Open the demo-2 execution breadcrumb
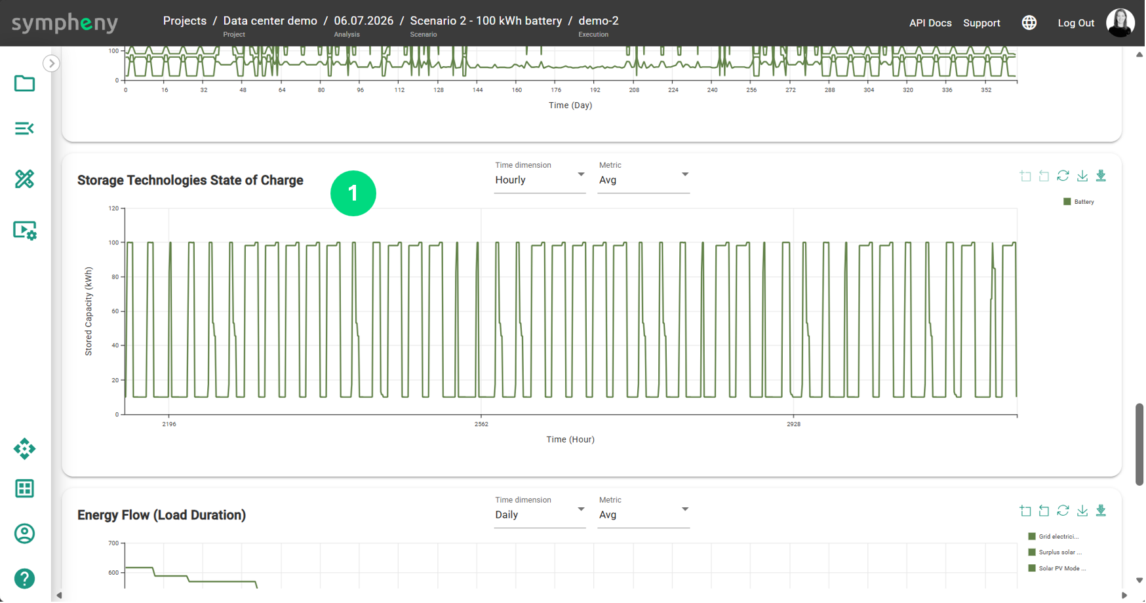The height and width of the screenshot is (603, 1146). [x=599, y=21]
